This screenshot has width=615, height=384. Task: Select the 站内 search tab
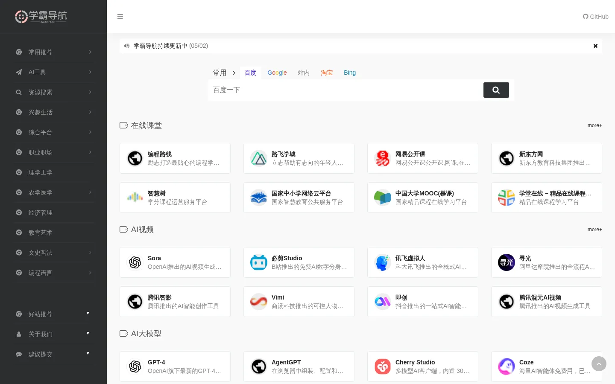pos(304,73)
